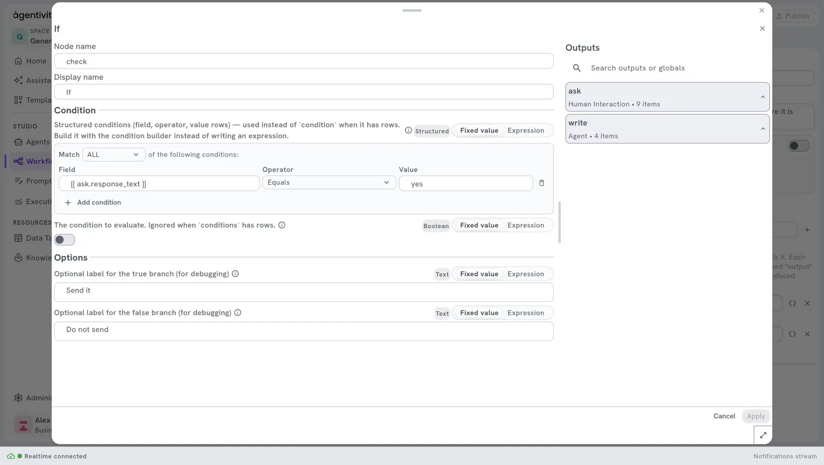Click the plus icon of Add condition

pyautogui.click(x=68, y=203)
